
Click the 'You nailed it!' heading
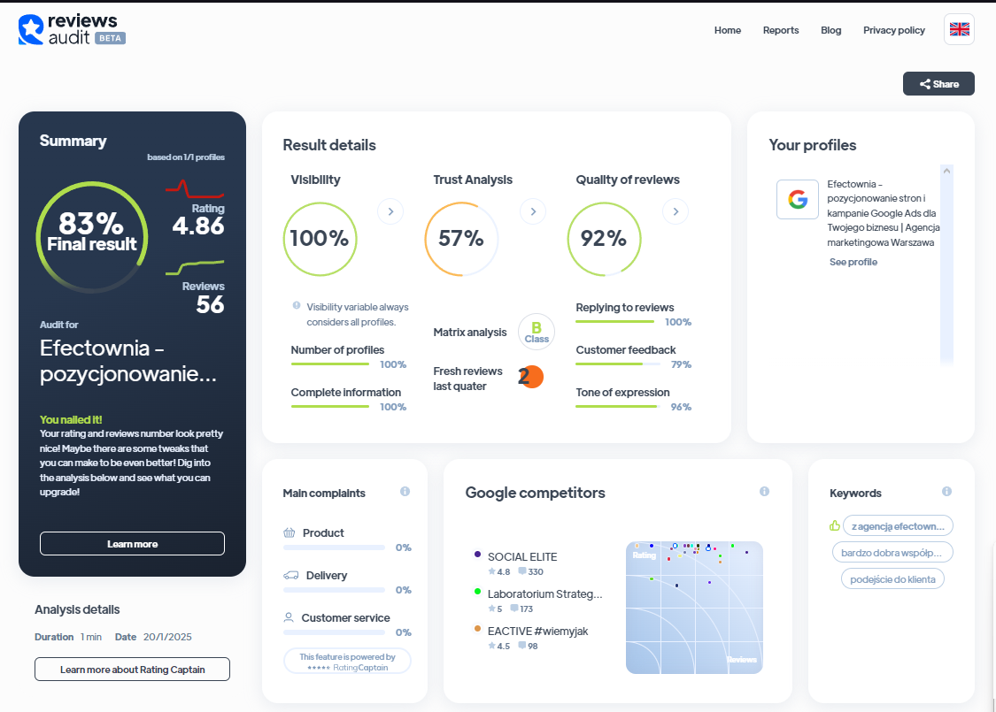(71, 419)
